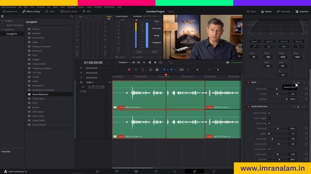Click the viewer float window icon
This screenshot has height=174, width=311.
pyautogui.click(x=239, y=57)
